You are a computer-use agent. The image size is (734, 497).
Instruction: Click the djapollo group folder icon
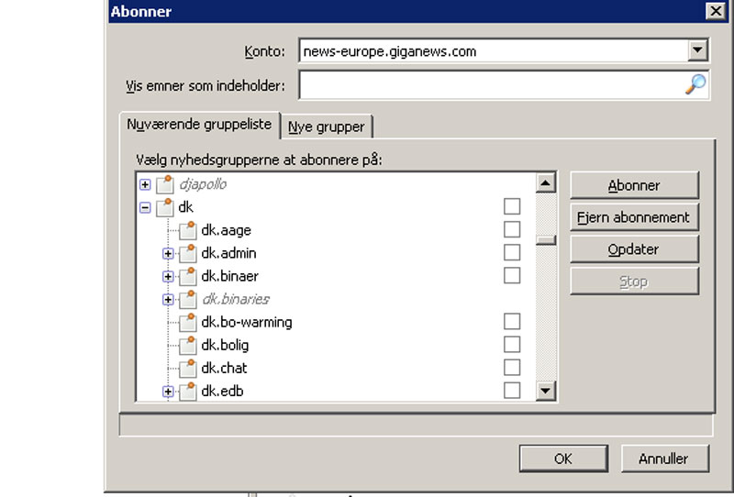(164, 184)
